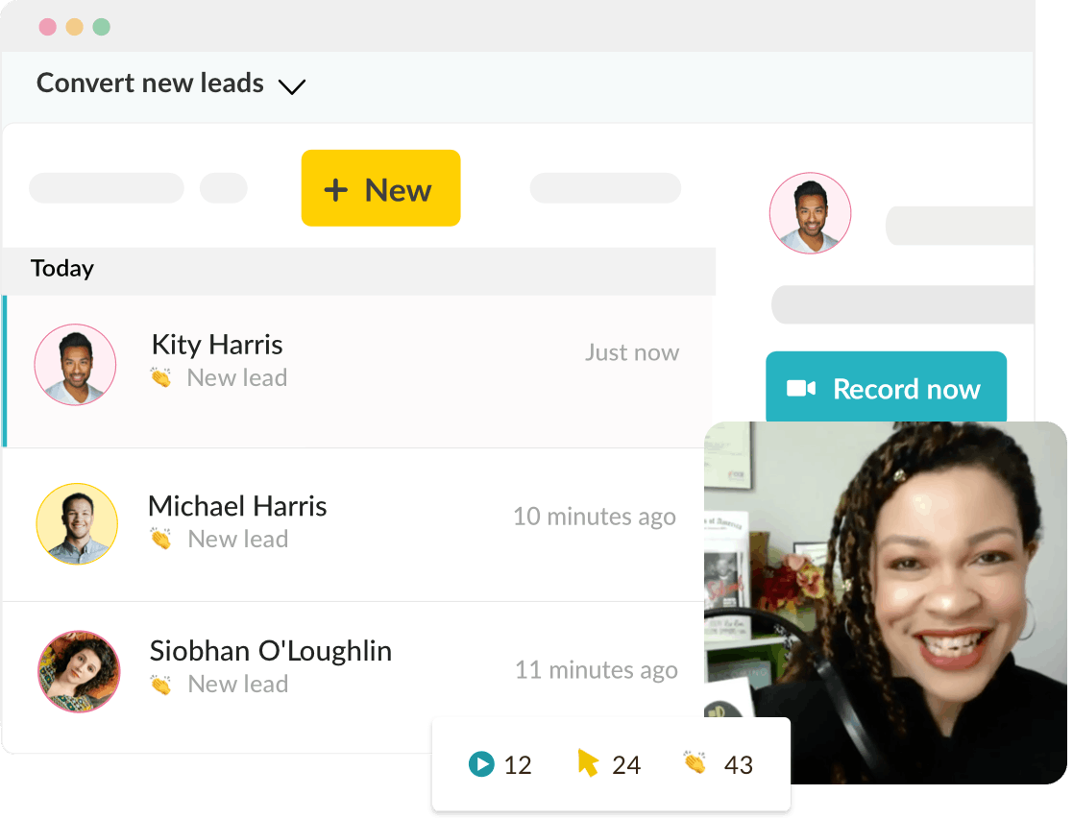Click the red window close dot
The image size is (1073, 819).
click(48, 27)
